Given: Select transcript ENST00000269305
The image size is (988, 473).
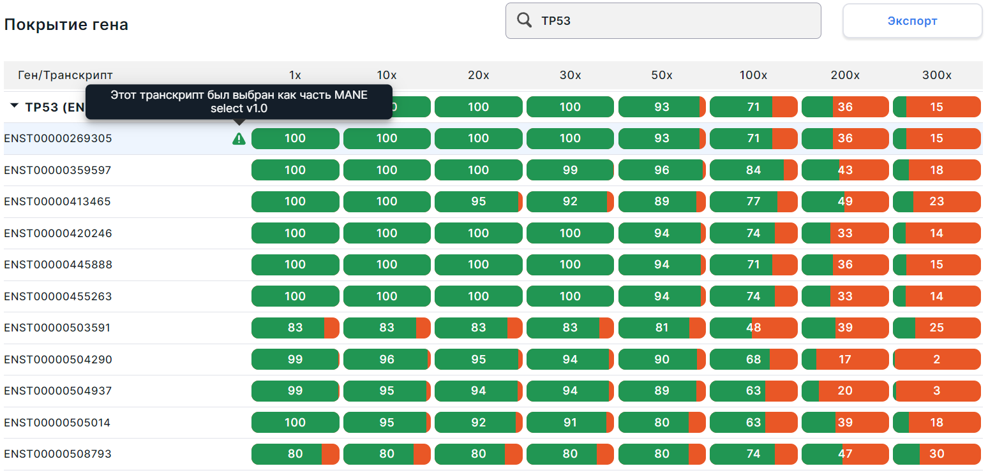Looking at the screenshot, I should [x=58, y=138].
